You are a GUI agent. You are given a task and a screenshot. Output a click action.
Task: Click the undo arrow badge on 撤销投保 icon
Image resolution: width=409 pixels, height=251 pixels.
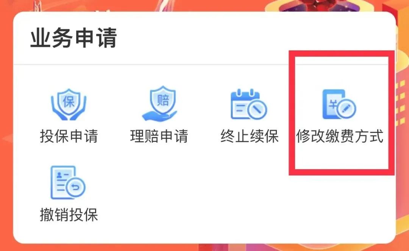coord(76,187)
